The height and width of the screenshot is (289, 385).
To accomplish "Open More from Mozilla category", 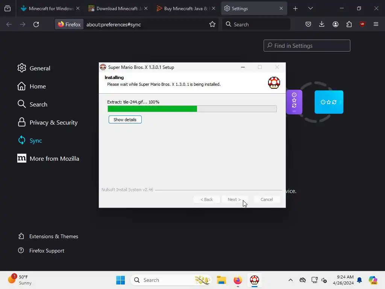I will (x=49, y=158).
